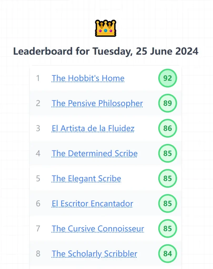The width and height of the screenshot is (213, 269).
Task: Click The Cursive Connoisseur's 85 badge
Action: click(x=167, y=229)
